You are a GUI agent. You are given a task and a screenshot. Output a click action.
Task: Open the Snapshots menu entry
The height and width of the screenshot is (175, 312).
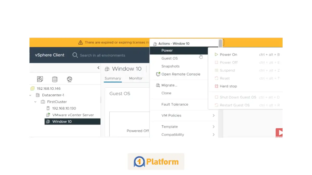tap(170, 66)
